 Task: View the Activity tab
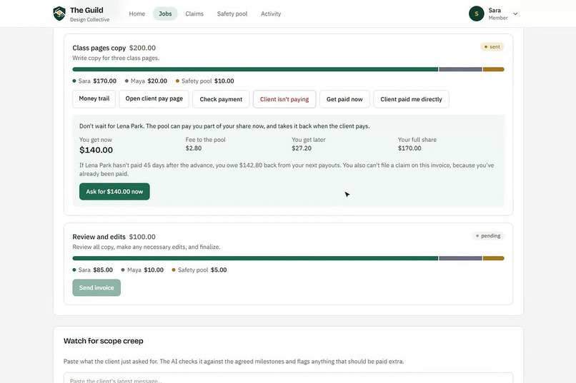(271, 14)
